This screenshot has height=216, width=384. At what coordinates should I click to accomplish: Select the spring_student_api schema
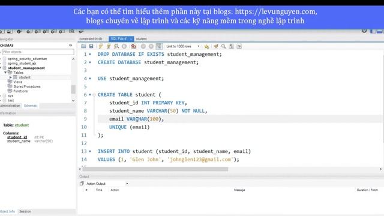[x=22, y=64]
